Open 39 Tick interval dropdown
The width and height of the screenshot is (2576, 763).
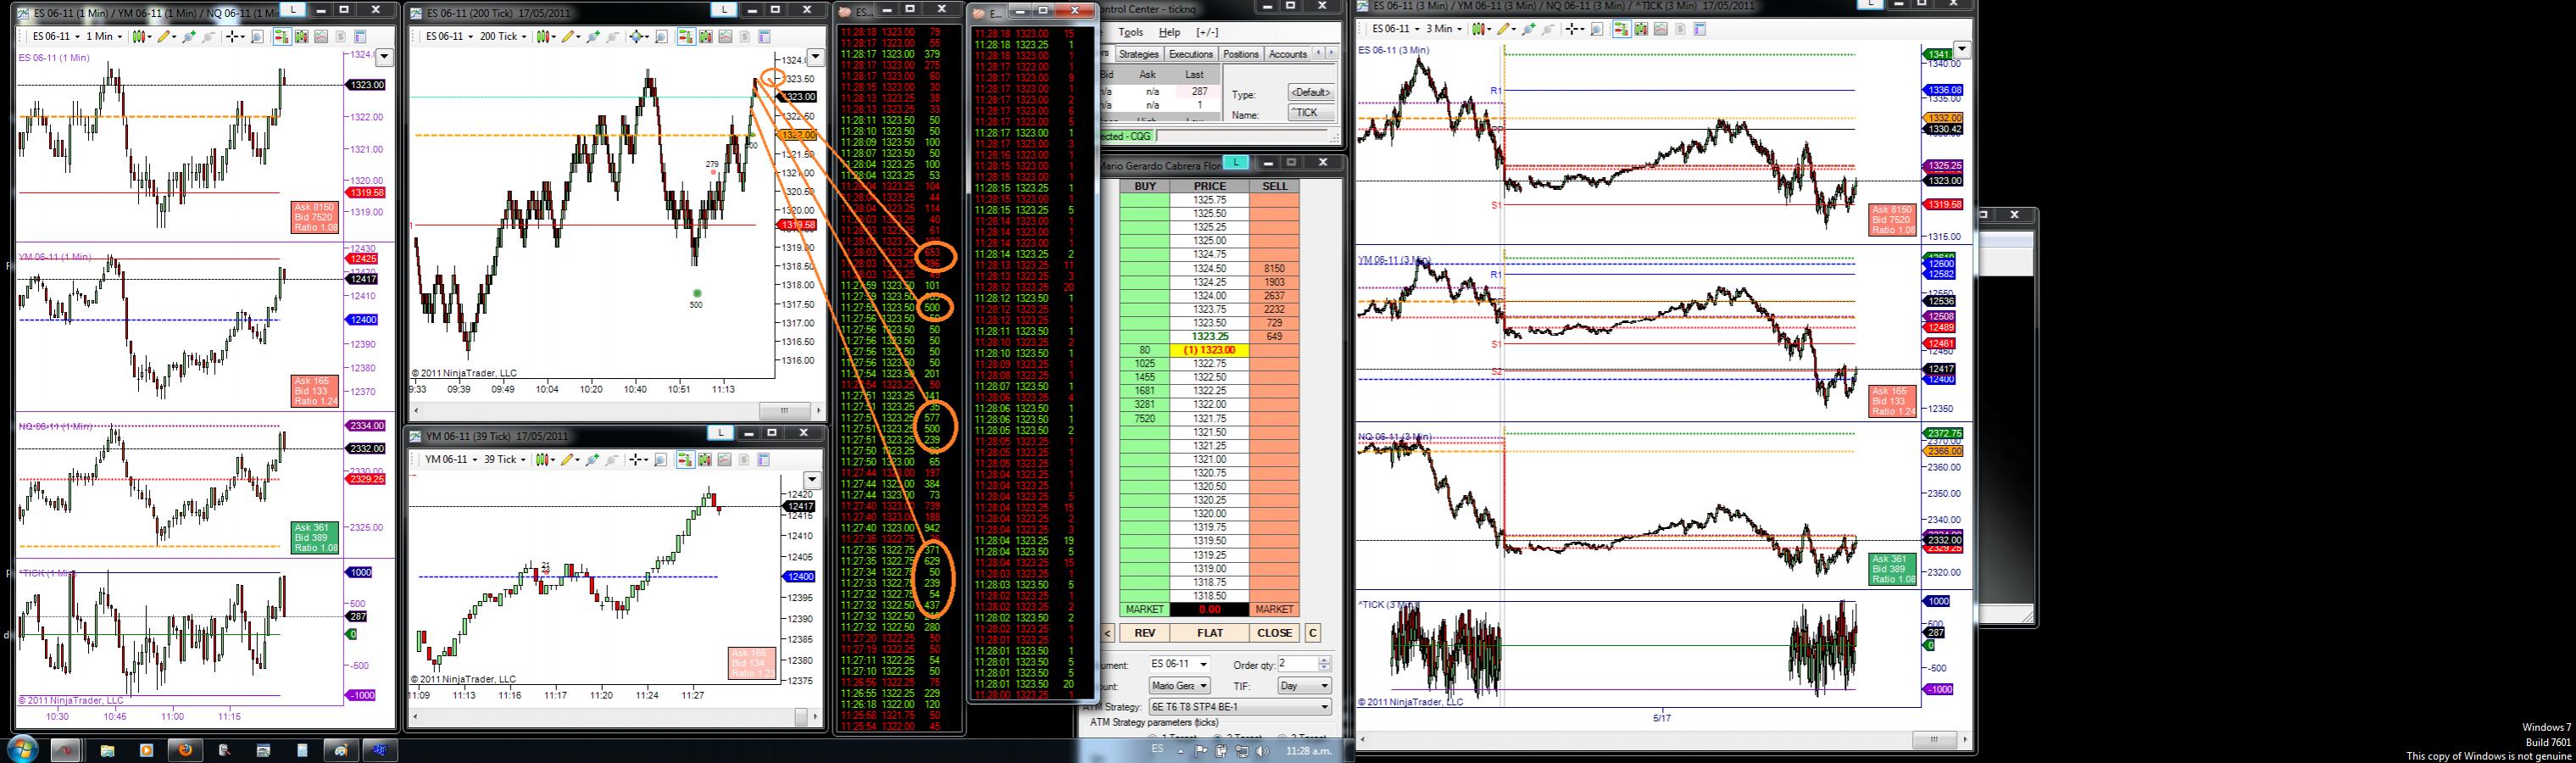pyautogui.click(x=505, y=460)
